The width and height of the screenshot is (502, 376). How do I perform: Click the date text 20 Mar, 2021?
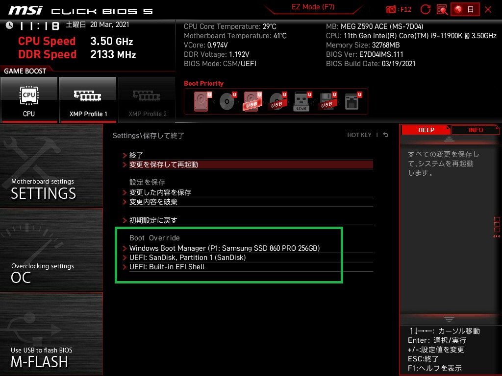pyautogui.click(x=109, y=24)
